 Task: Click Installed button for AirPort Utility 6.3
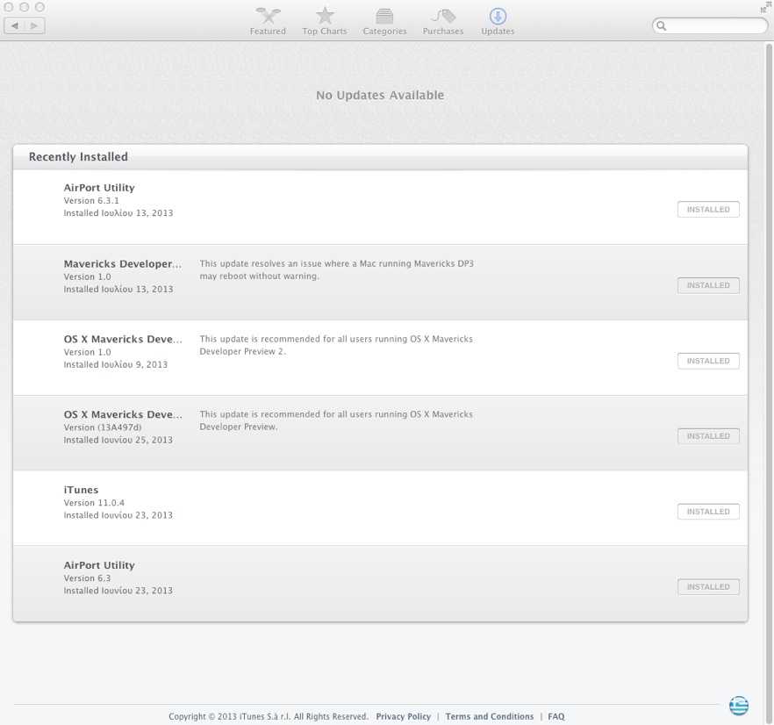tap(708, 586)
